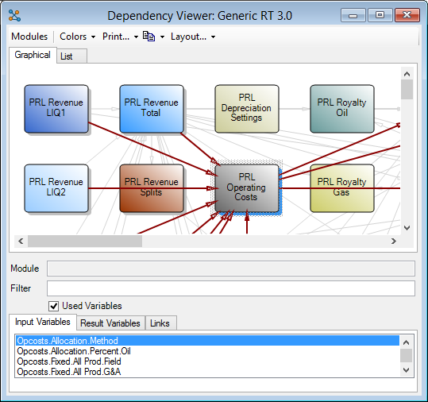Open the Modules toolbar item
This screenshot has width=428, height=402.
[29, 37]
